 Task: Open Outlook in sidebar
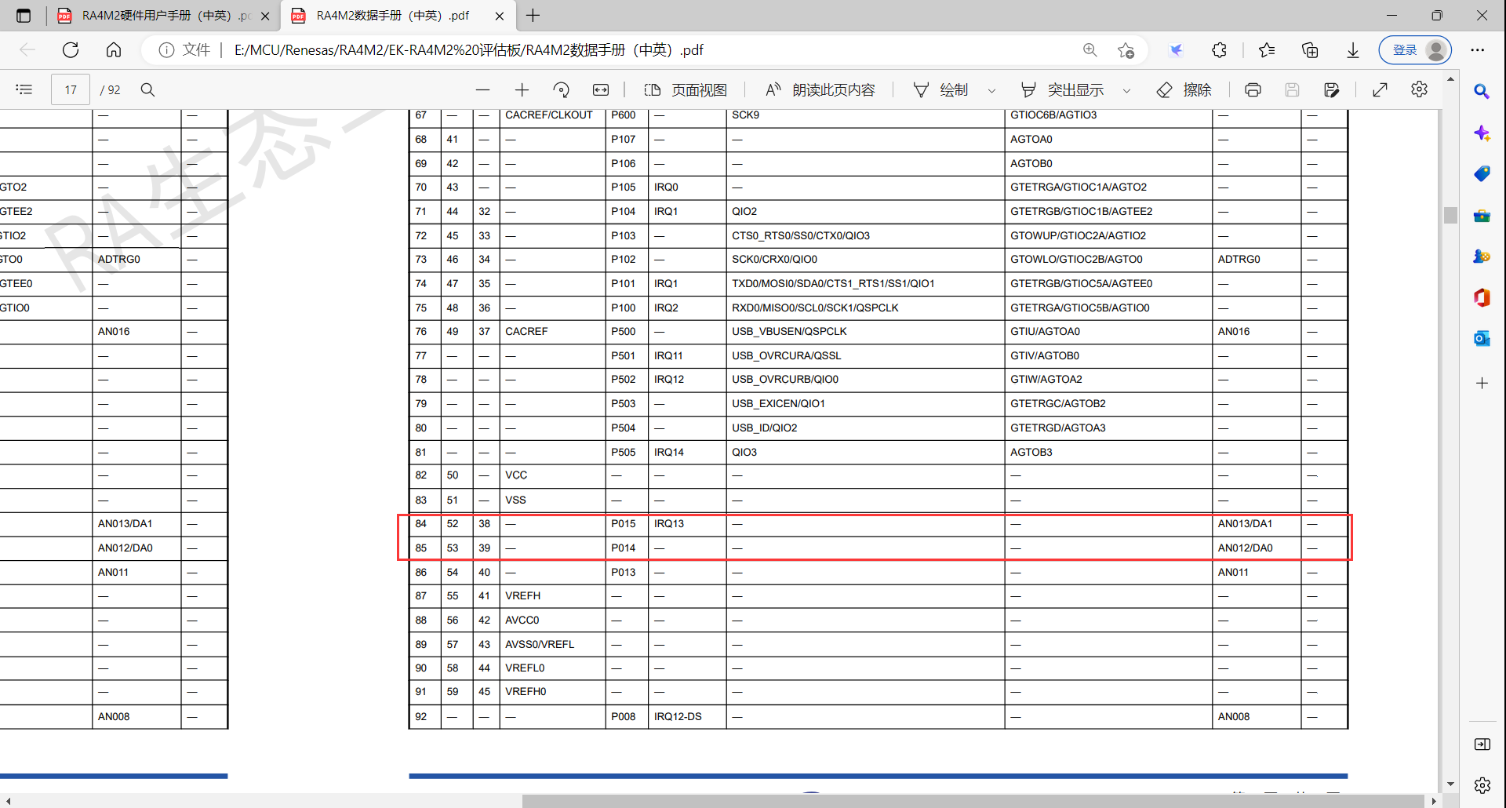1482,338
